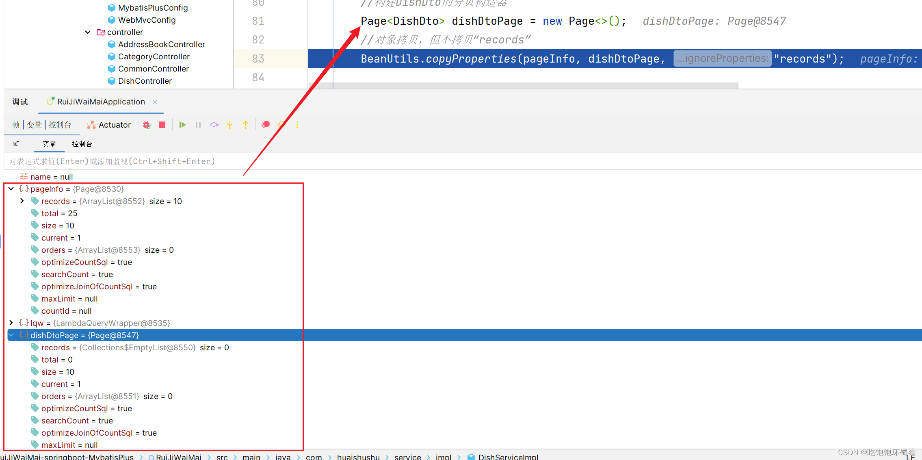Image resolution: width=922 pixels, height=460 pixels.
Task: Stop the debug session red square
Action: point(162,125)
